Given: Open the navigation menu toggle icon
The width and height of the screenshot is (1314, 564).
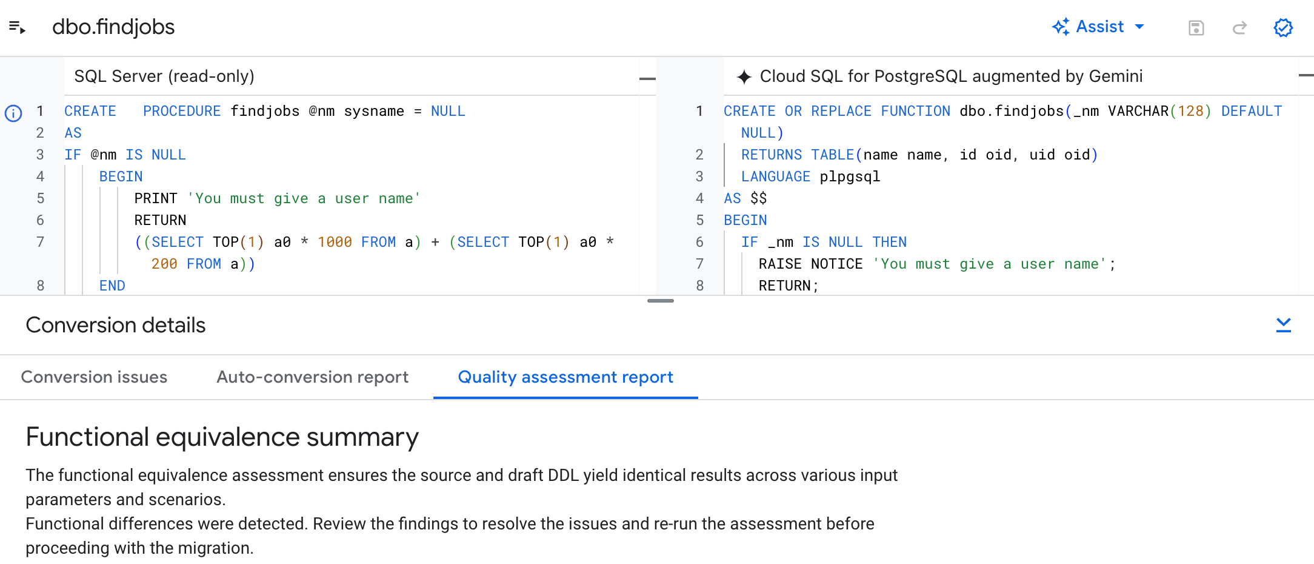Looking at the screenshot, I should pos(17,27).
